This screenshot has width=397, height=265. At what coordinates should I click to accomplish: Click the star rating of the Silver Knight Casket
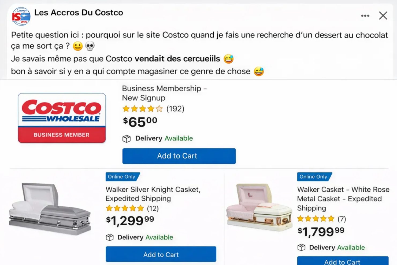(x=125, y=208)
